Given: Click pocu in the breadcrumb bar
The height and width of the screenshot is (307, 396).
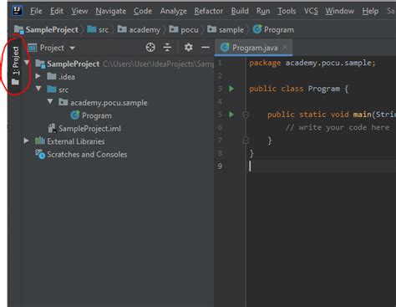Looking at the screenshot, I should [x=184, y=29].
